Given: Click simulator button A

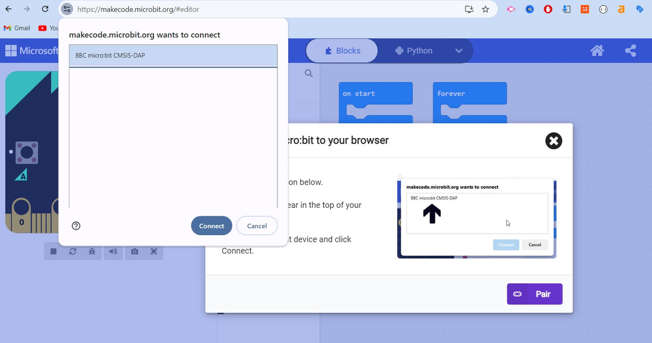Looking at the screenshot, I should click(27, 153).
